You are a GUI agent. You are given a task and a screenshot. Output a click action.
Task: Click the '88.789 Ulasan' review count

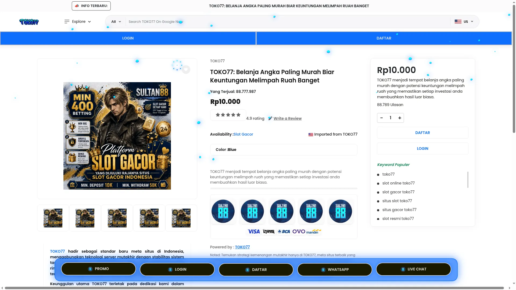(390, 105)
